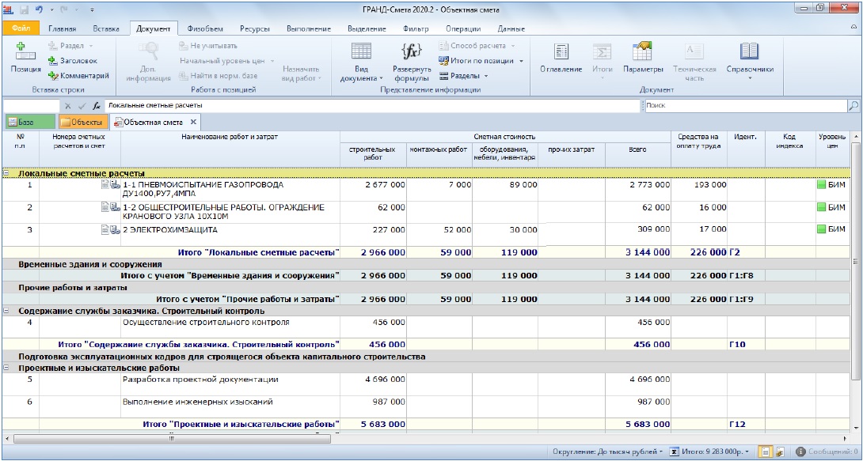This screenshot has width=863, height=461.
Task: Switch to the Фильтр ribbon tab
Action: point(416,28)
